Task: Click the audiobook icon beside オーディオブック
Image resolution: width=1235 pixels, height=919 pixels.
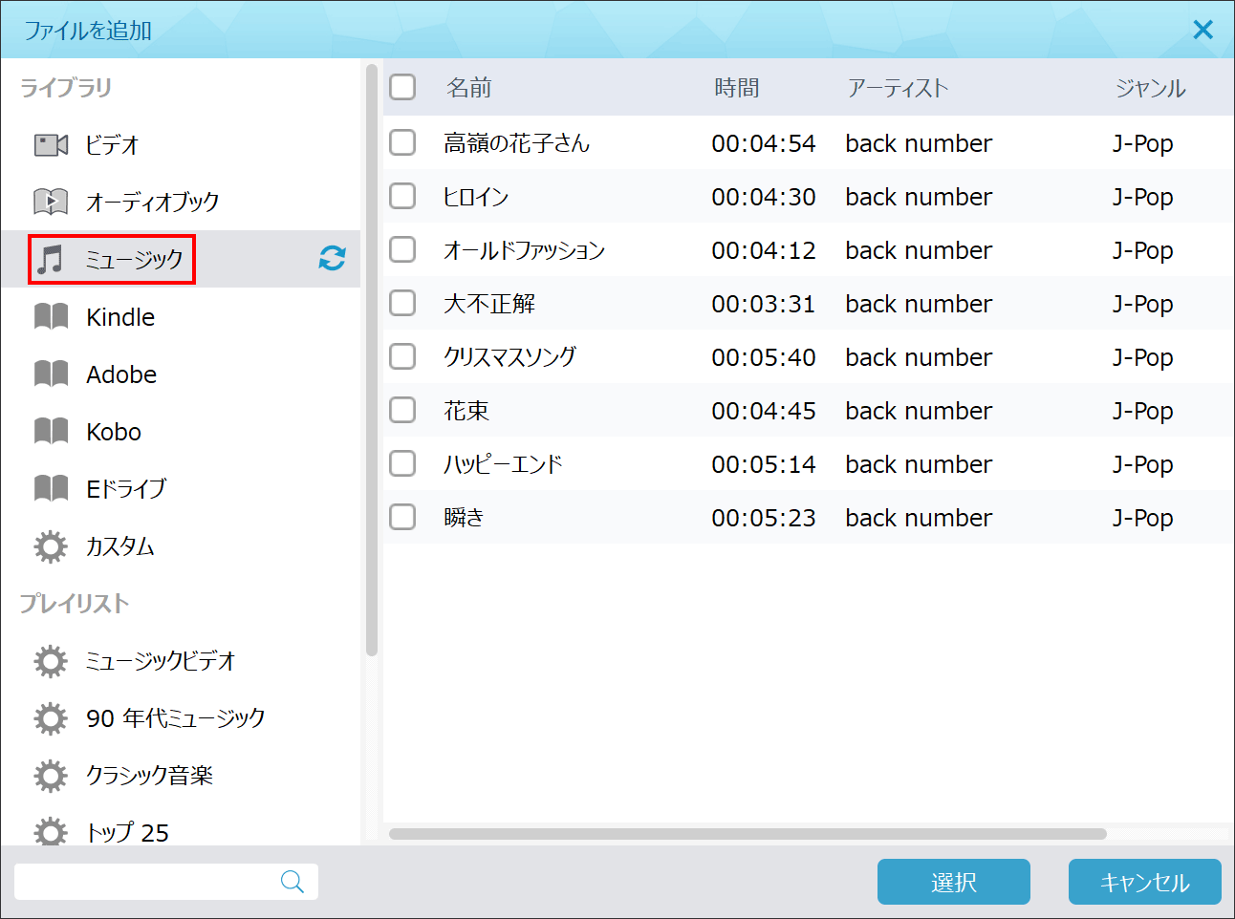Action: (51, 202)
